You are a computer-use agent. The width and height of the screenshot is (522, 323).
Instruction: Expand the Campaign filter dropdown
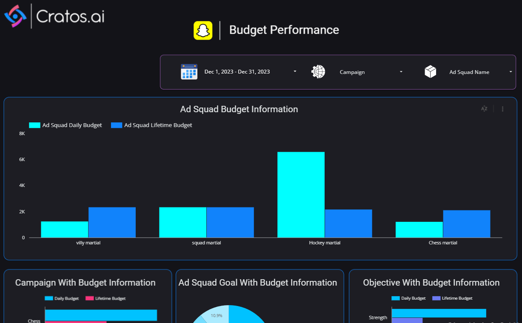click(371, 72)
